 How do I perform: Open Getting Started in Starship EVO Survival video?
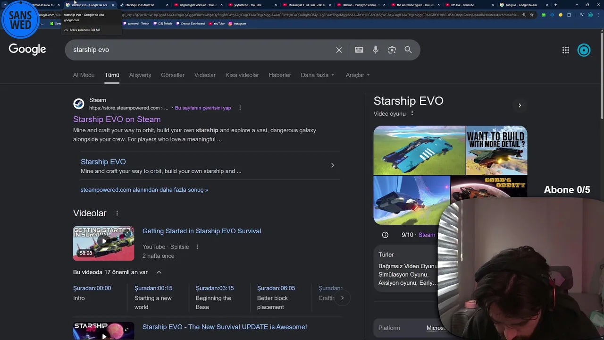[x=201, y=231]
